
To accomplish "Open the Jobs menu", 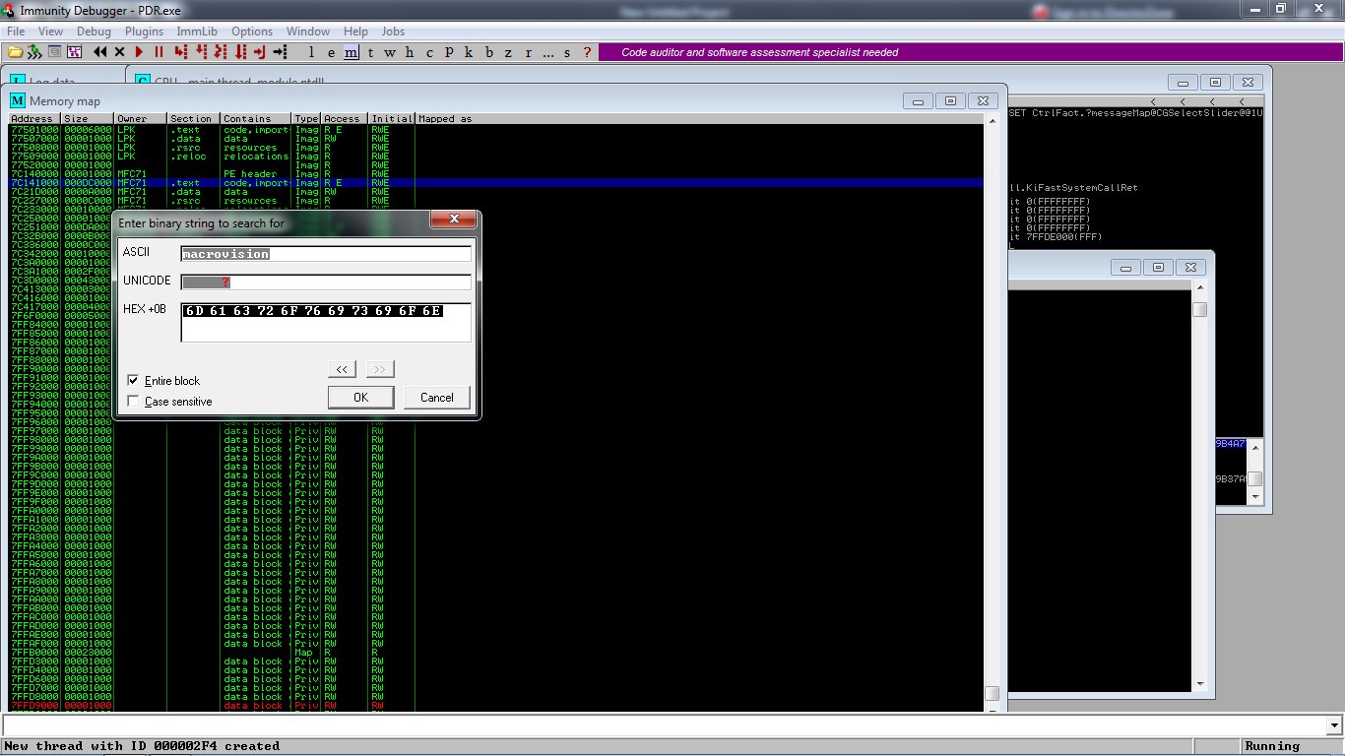I will pyautogui.click(x=393, y=31).
